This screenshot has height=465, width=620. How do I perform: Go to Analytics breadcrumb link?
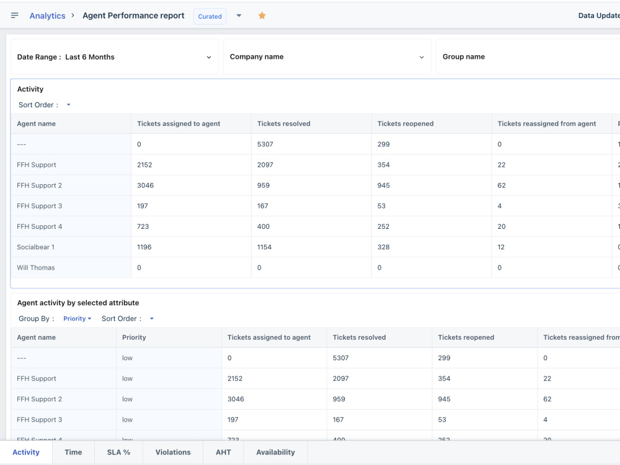point(48,15)
